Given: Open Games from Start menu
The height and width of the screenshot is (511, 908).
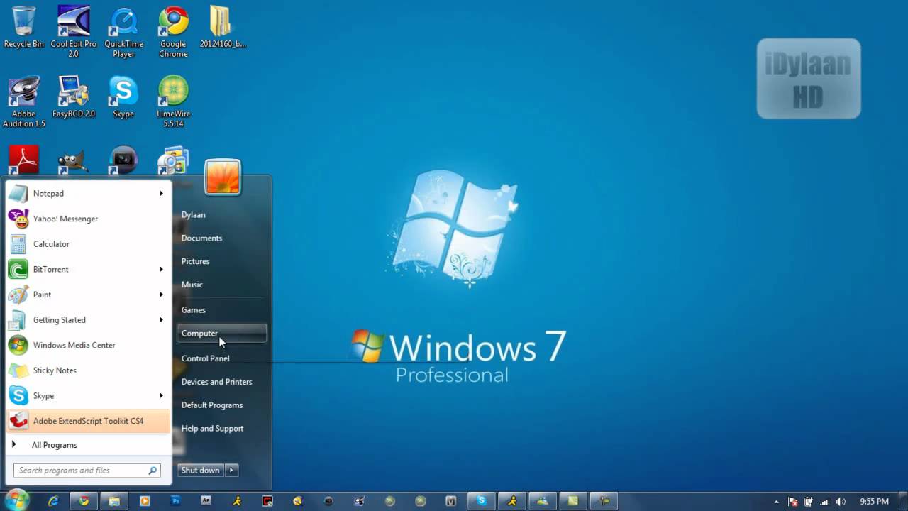Looking at the screenshot, I should (x=222, y=310).
